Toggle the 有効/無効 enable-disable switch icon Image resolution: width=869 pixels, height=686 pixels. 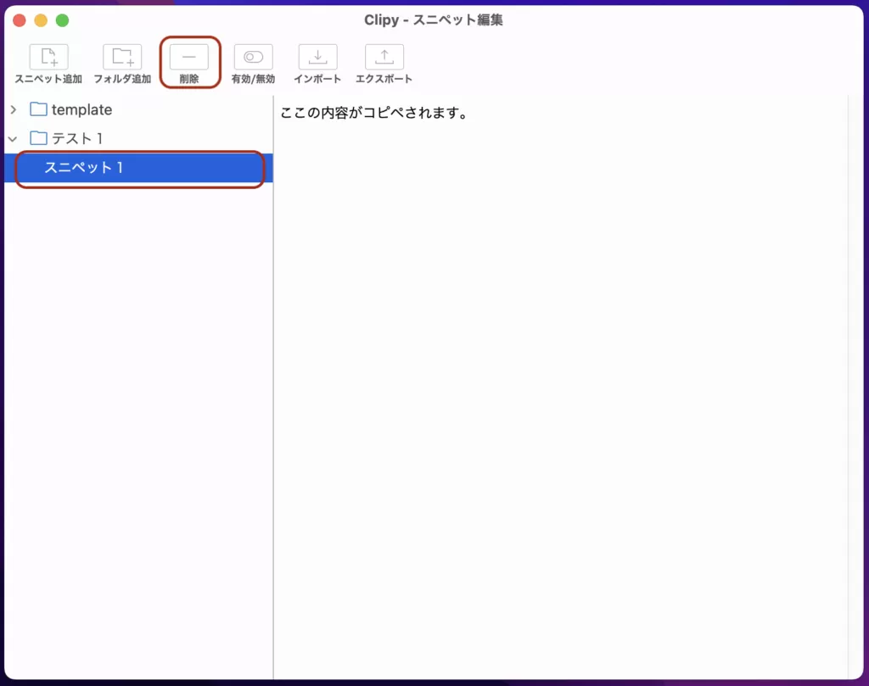point(253,57)
